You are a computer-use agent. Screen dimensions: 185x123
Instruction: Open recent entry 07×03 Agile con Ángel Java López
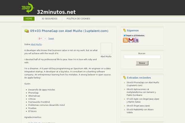[x=143, y=101]
